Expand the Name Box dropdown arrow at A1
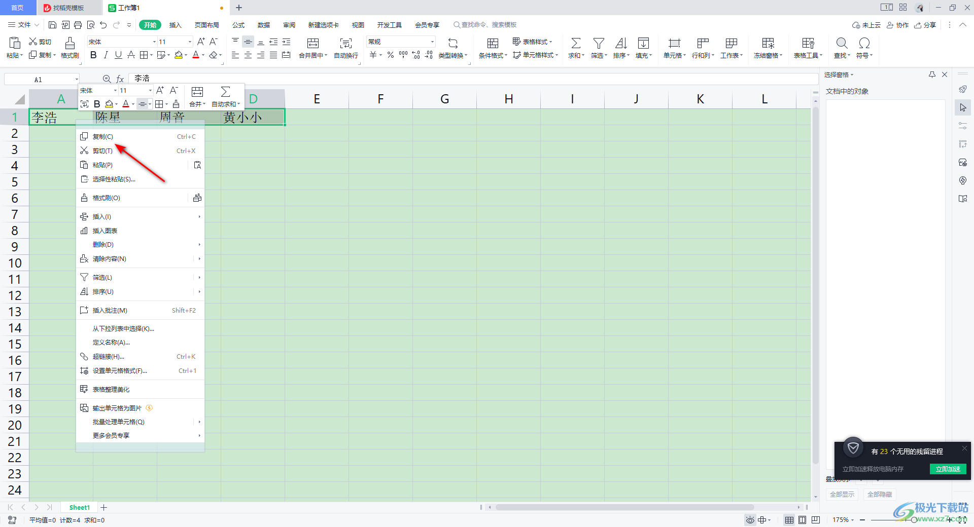This screenshot has height=527, width=974. click(x=77, y=80)
